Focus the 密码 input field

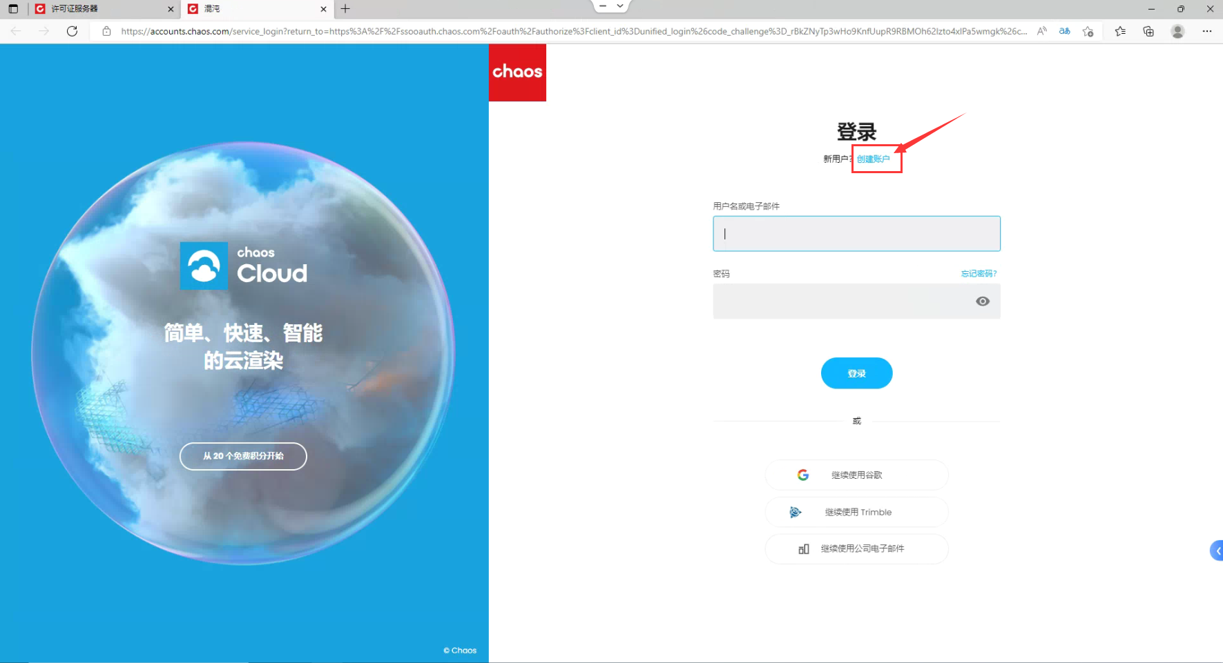(x=856, y=301)
